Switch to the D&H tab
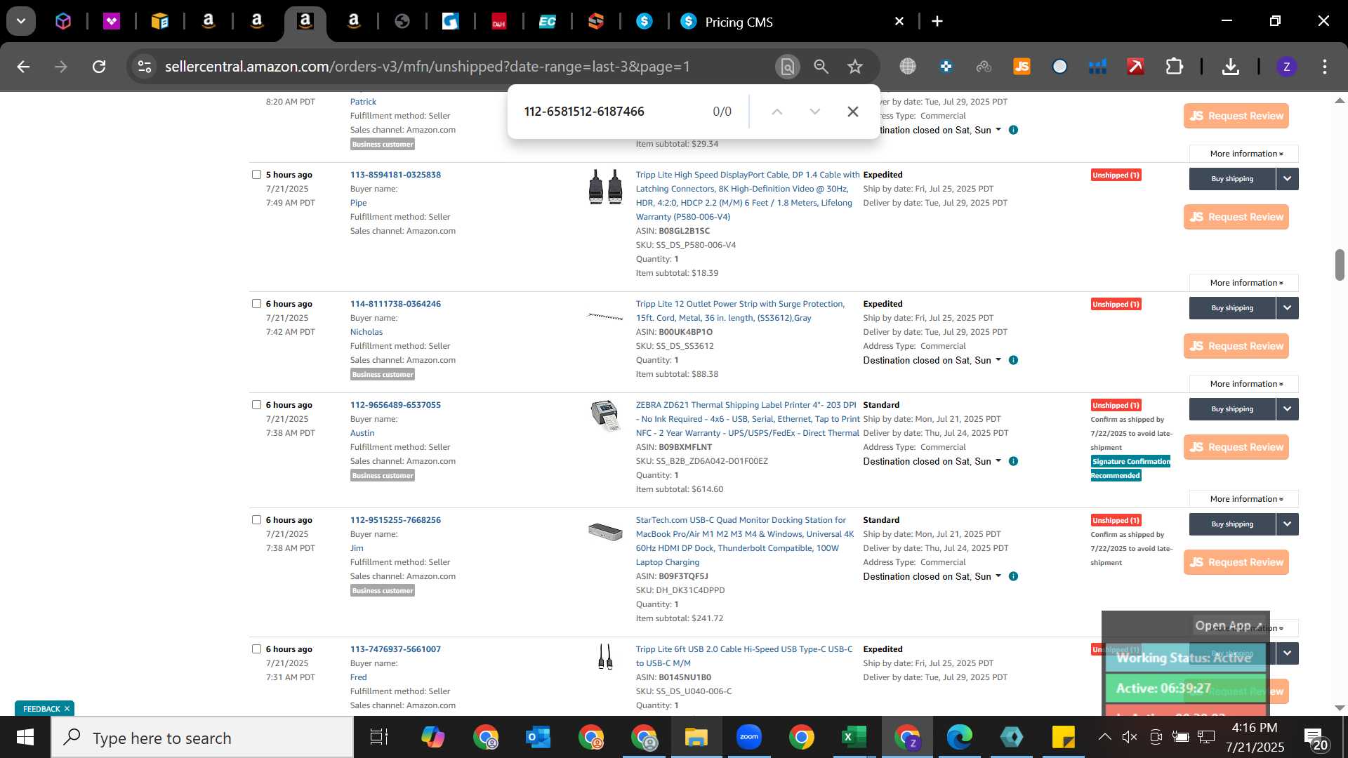Screen dimensions: 1348x758 [x=499, y=22]
